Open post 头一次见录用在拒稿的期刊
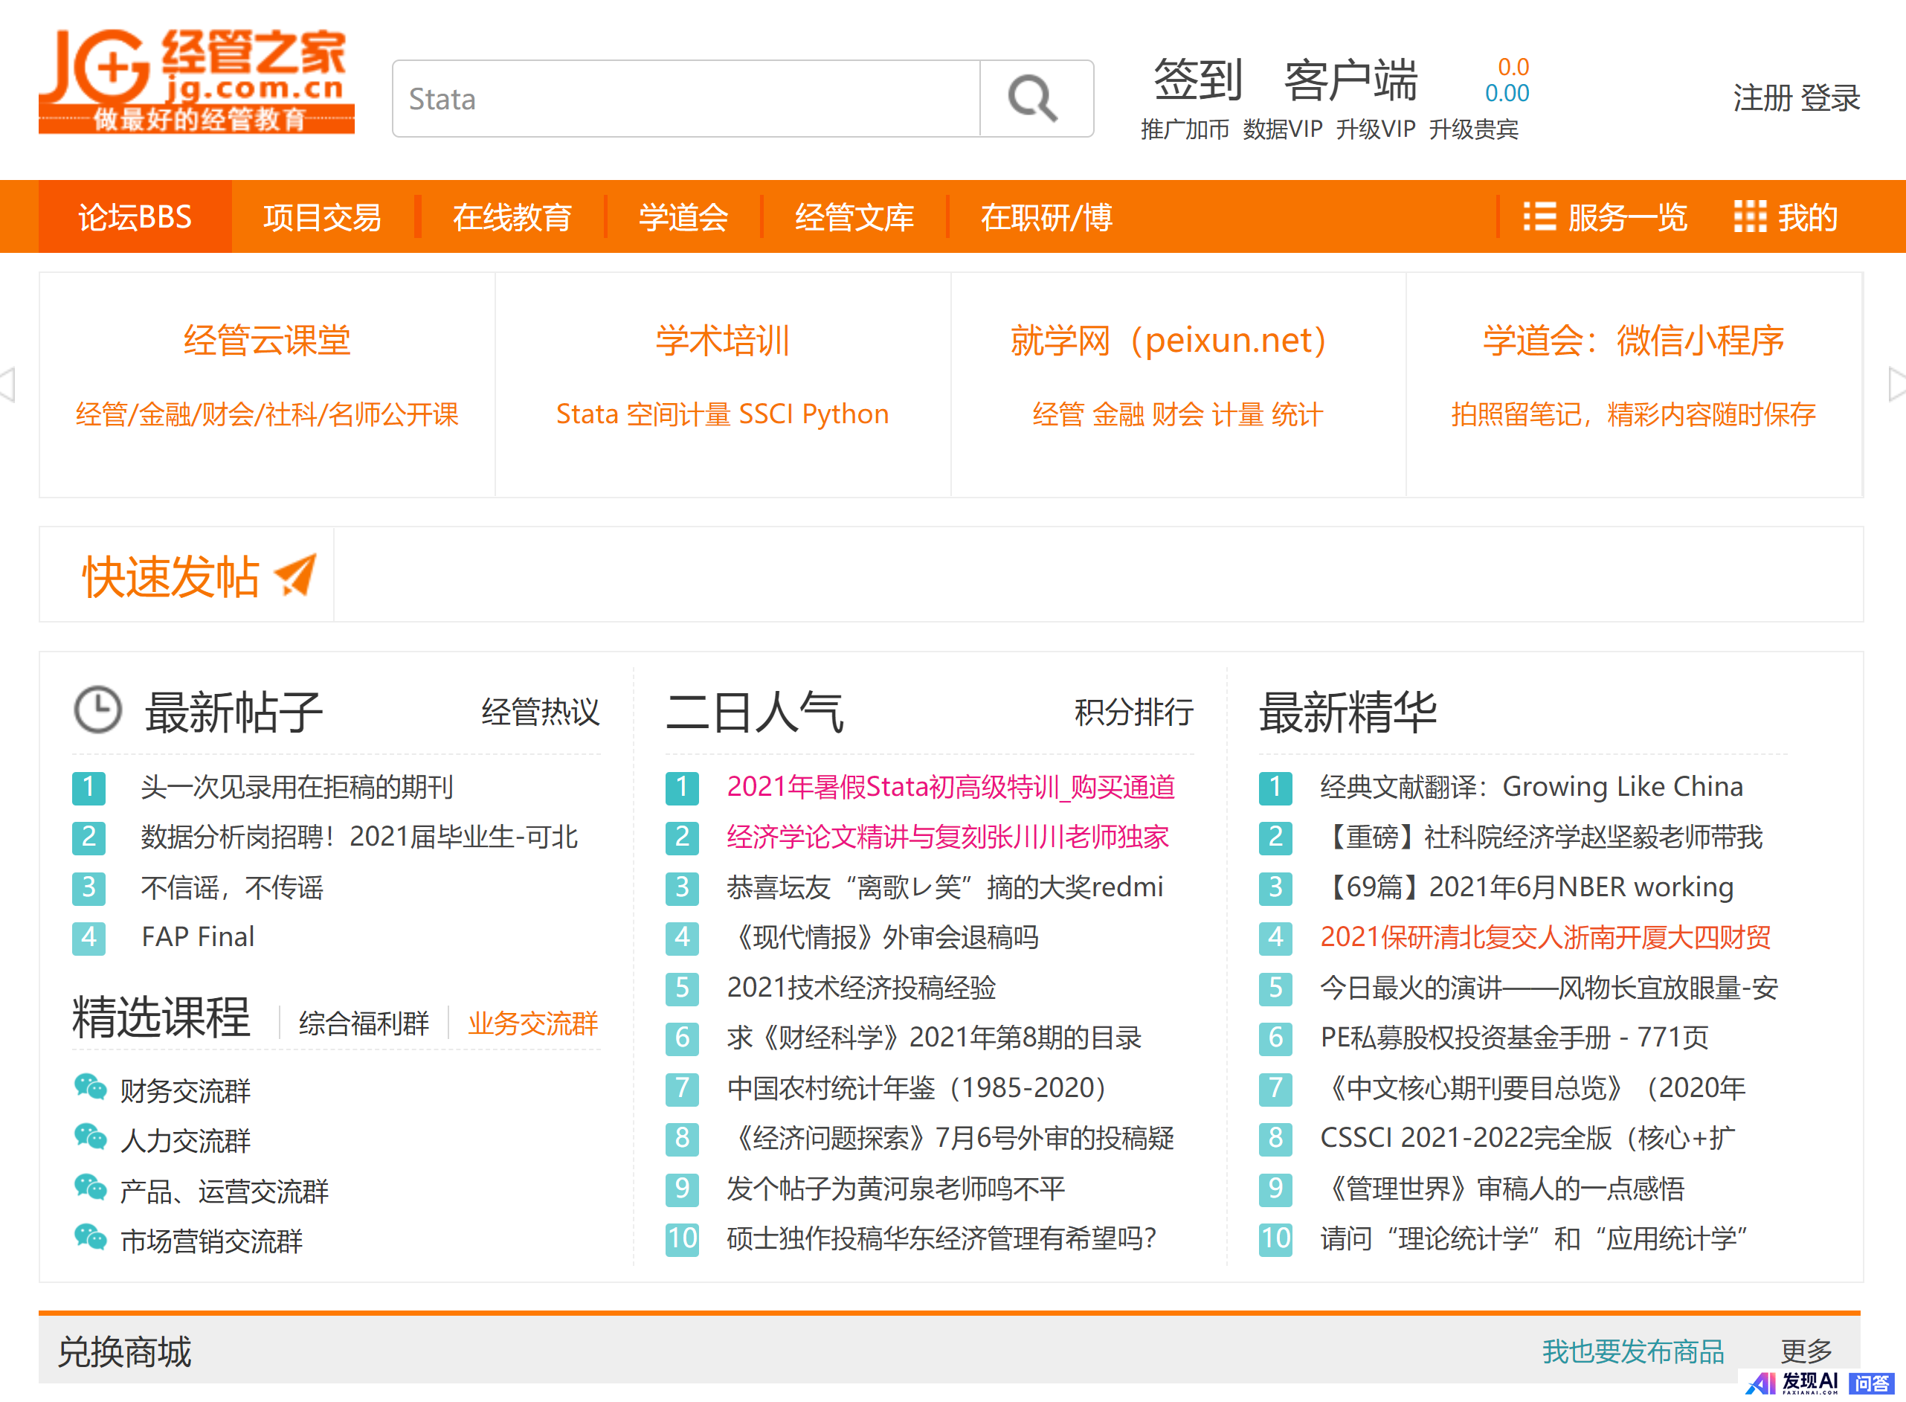Screen dimensions: 1906x1402 pos(297,787)
